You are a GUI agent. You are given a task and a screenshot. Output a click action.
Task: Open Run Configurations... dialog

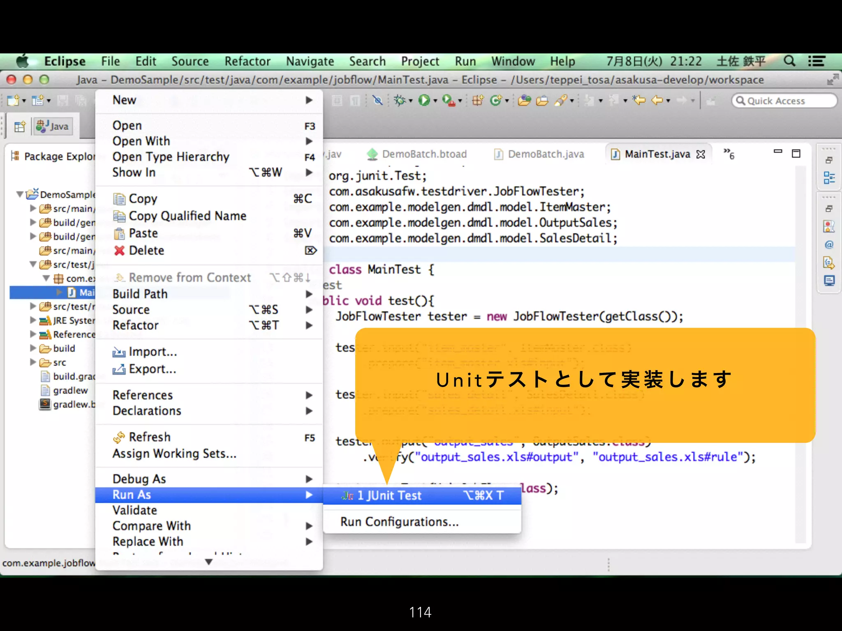(422, 522)
